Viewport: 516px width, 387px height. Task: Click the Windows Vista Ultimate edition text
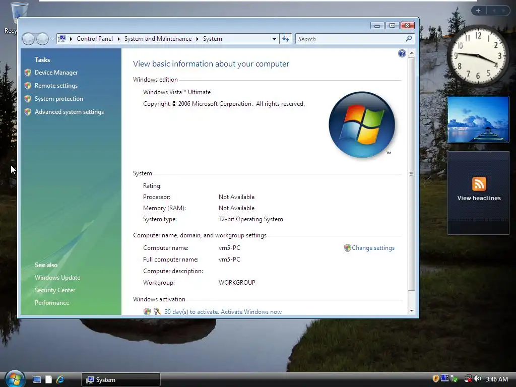click(x=177, y=92)
